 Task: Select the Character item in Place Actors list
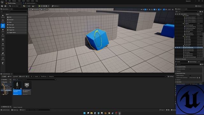[17, 20]
